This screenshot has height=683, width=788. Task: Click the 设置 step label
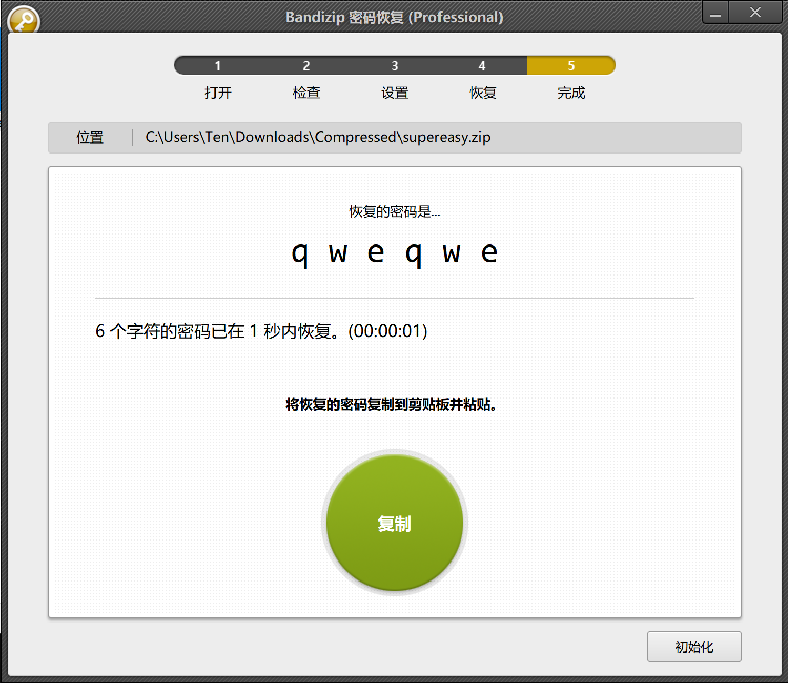coord(395,93)
